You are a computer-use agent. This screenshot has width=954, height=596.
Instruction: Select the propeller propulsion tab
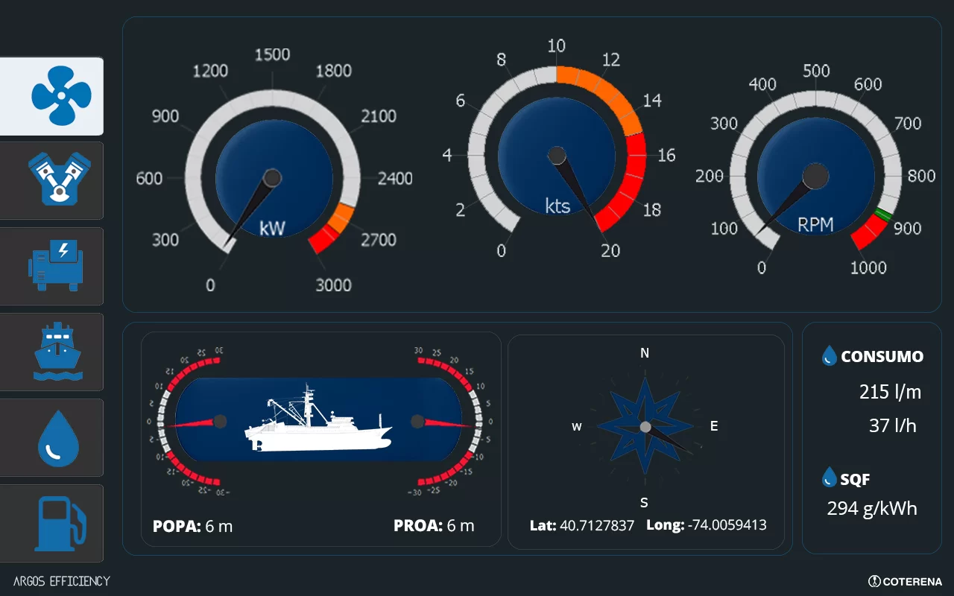pos(51,96)
